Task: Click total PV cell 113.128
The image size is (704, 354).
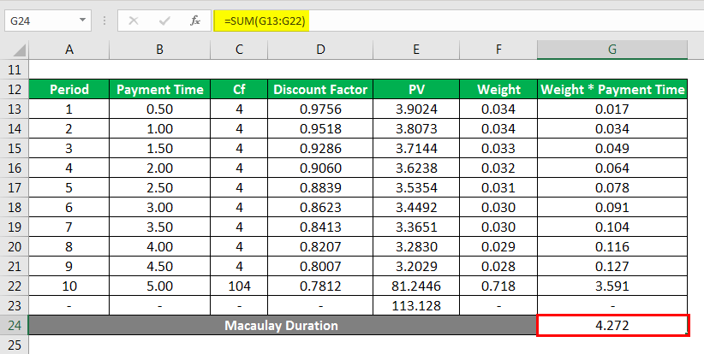Action: click(416, 305)
